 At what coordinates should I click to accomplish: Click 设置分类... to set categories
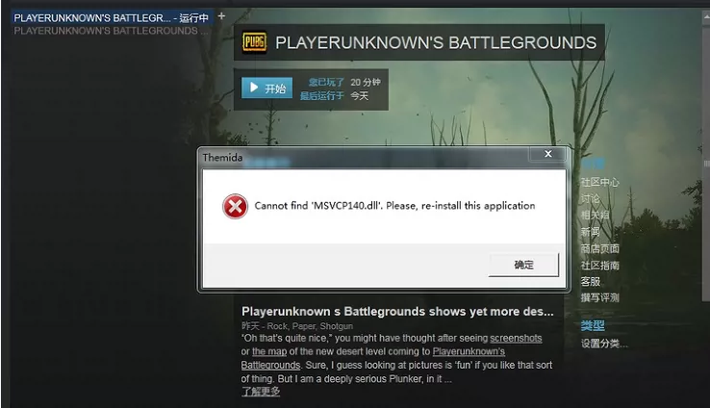point(604,344)
